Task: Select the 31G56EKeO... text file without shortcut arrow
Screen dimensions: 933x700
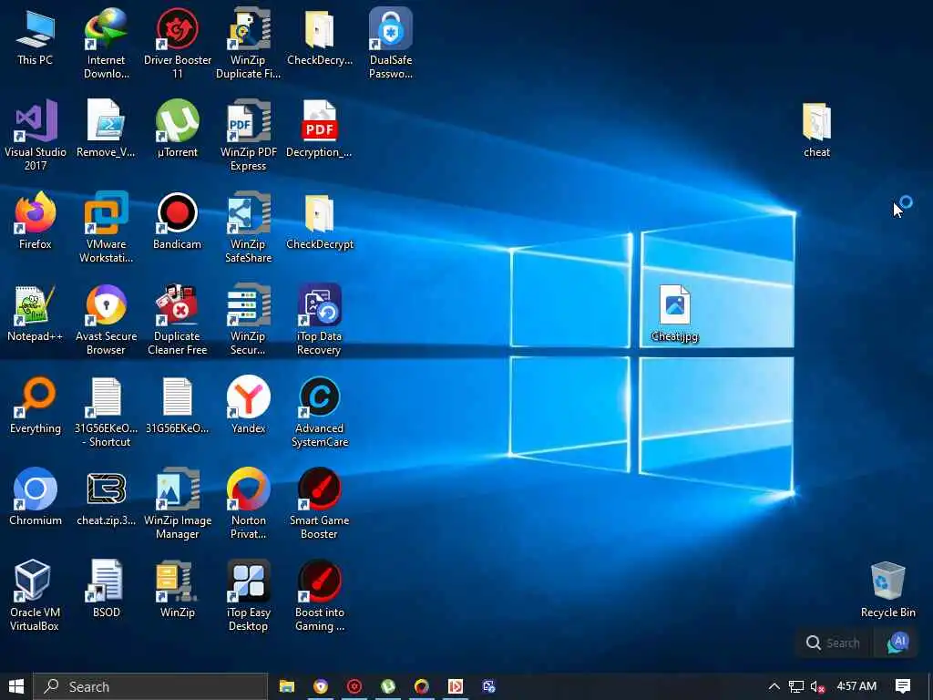Action: pyautogui.click(x=178, y=397)
